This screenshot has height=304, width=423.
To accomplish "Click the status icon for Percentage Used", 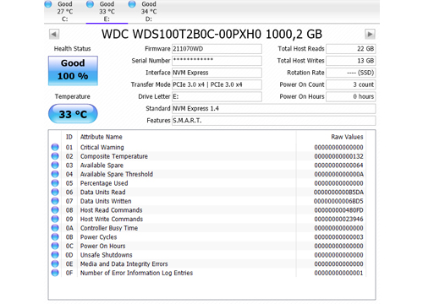I will (55, 183).
